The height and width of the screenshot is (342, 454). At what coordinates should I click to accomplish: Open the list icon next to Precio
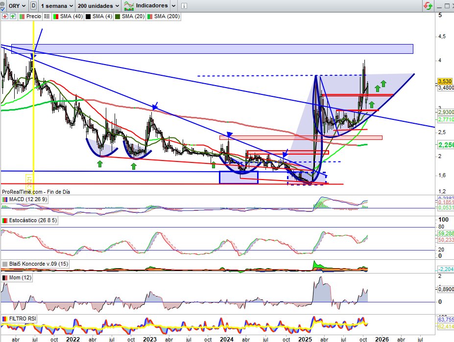47,17
